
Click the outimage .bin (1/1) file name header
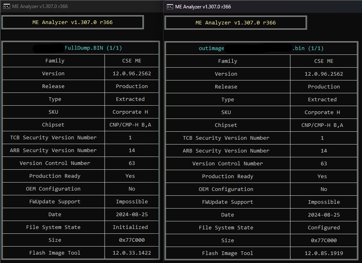261,48
